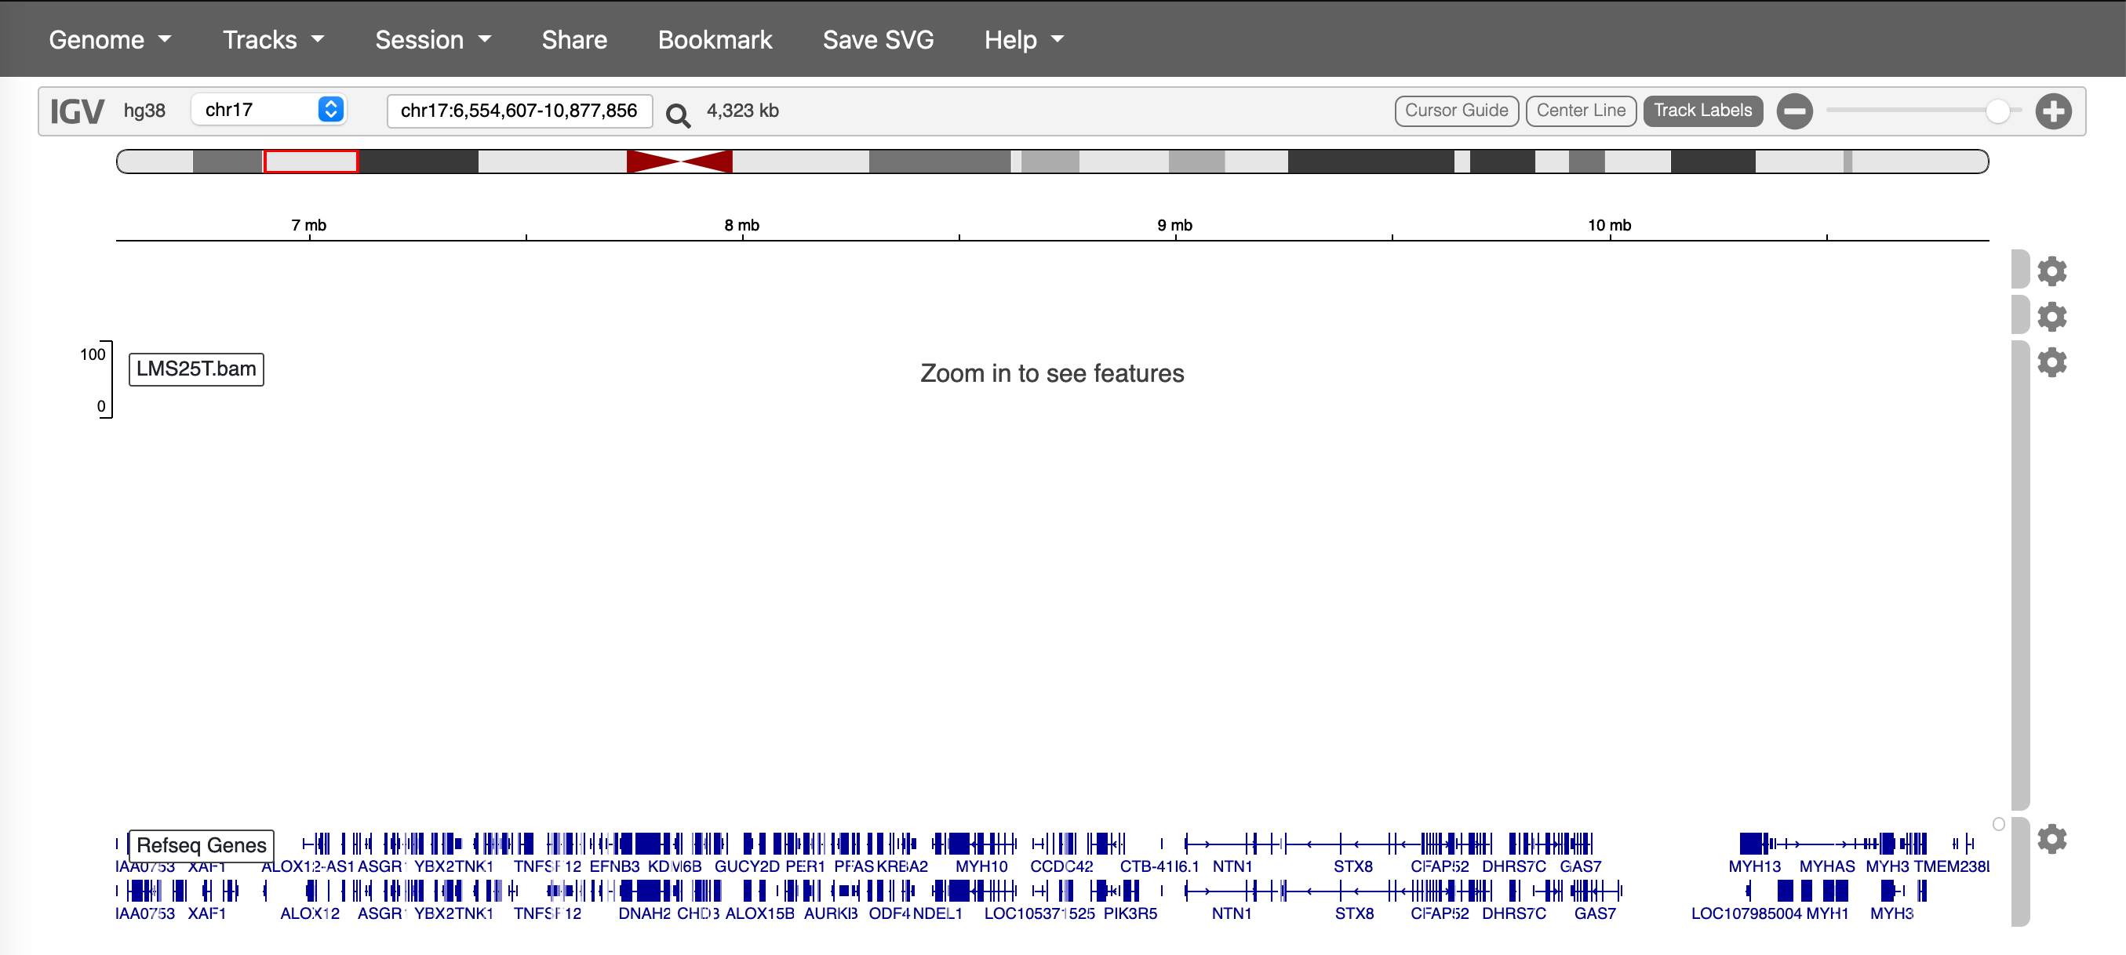
Task: Open the Help menu
Action: coord(1024,39)
